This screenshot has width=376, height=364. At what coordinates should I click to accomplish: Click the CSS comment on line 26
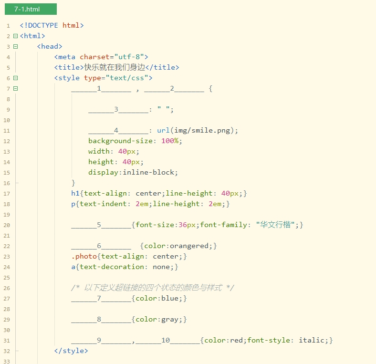pyautogui.click(x=153, y=288)
